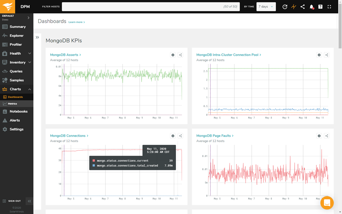Expand the Inventory menu section
Screen dimensions: 342x214
coord(29,63)
